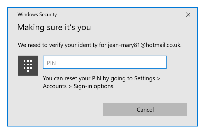The width and height of the screenshot is (205, 134).
Task: Click the word Accounts in reset hint
Action: coord(55,86)
